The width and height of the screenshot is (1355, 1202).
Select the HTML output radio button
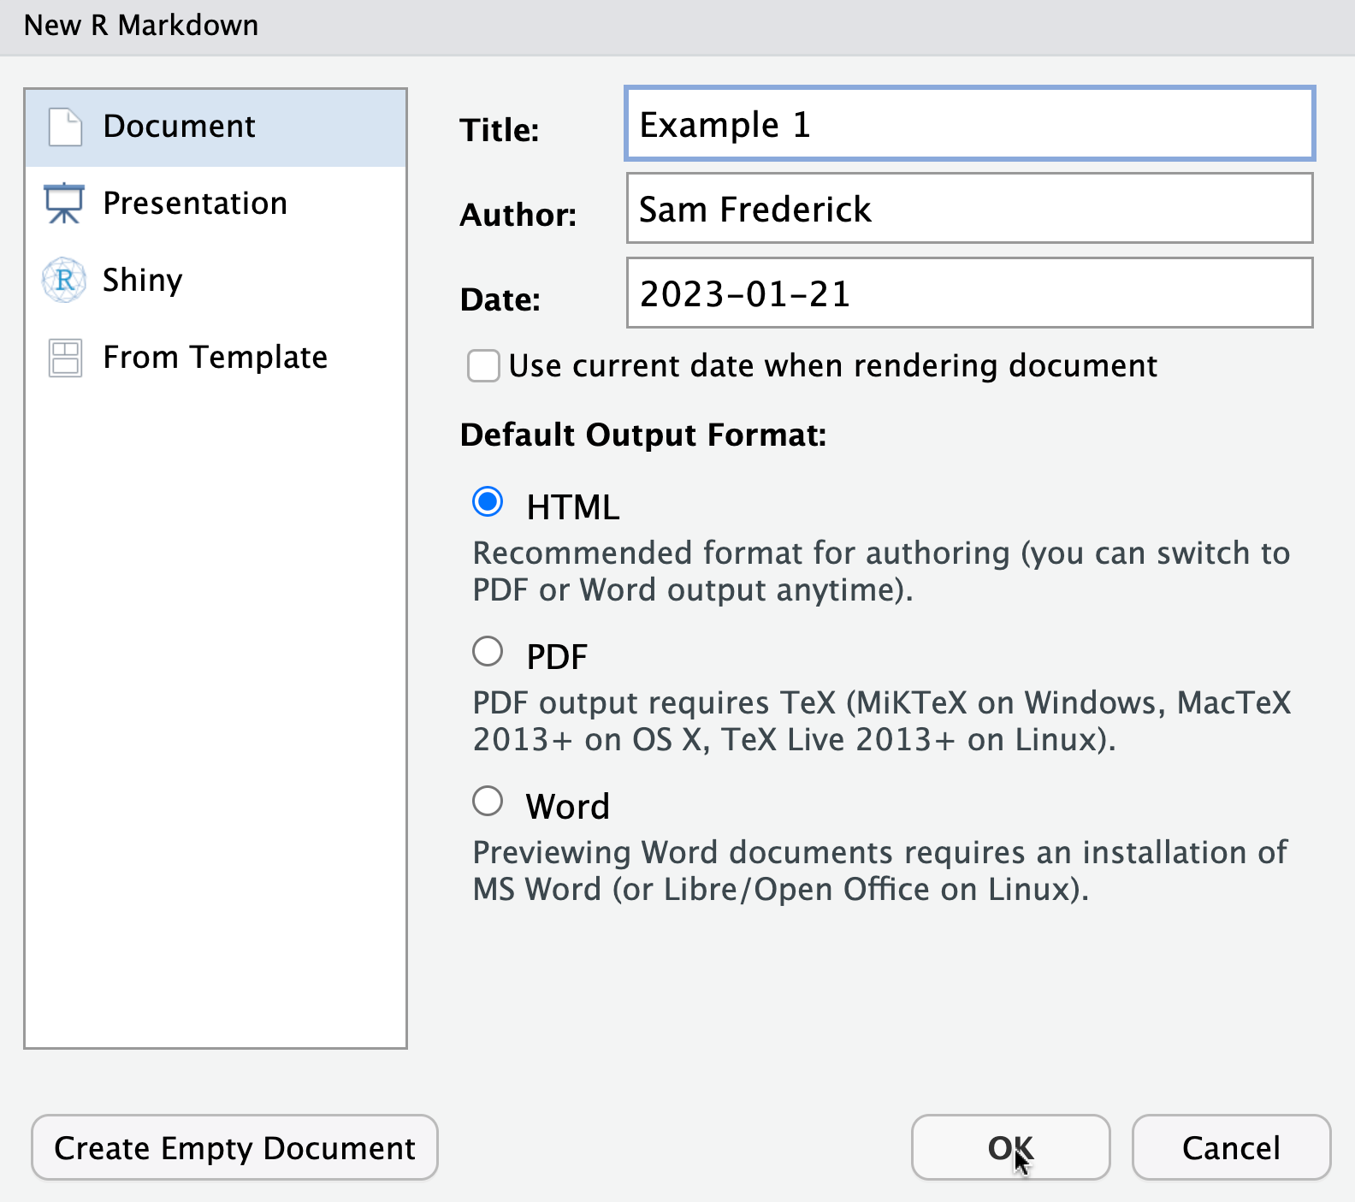pyautogui.click(x=488, y=502)
